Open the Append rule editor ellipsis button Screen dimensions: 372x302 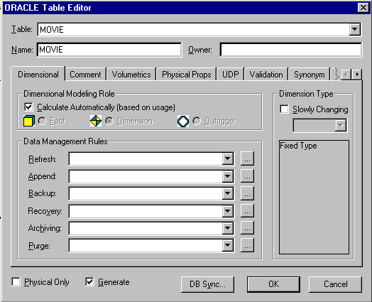click(247, 176)
